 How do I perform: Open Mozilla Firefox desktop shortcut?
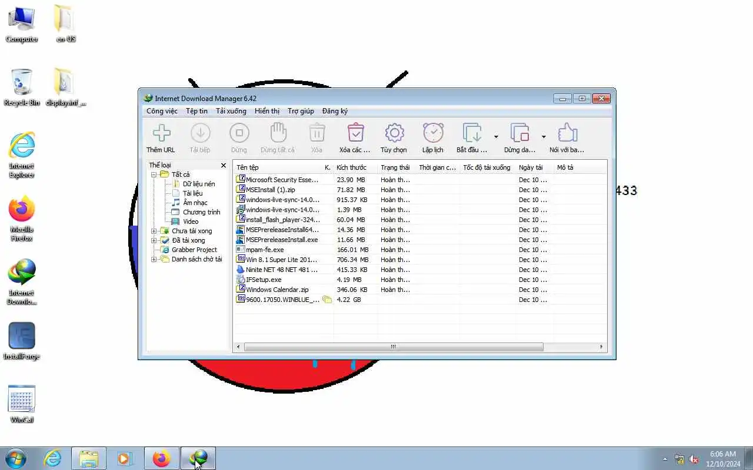point(22,218)
